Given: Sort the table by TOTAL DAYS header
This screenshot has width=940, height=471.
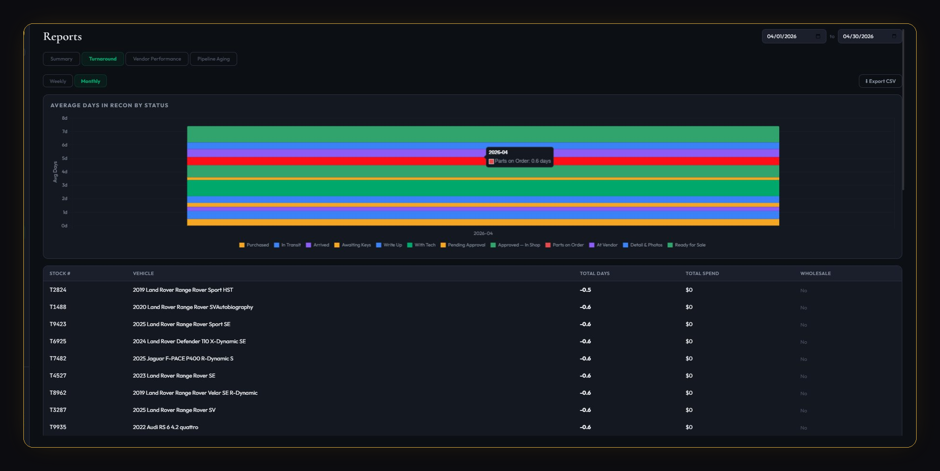Looking at the screenshot, I should point(594,273).
